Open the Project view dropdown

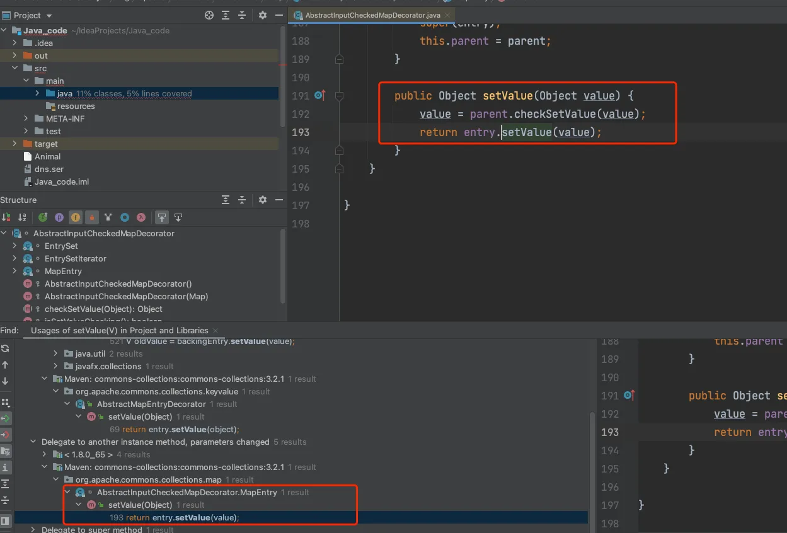coord(49,15)
